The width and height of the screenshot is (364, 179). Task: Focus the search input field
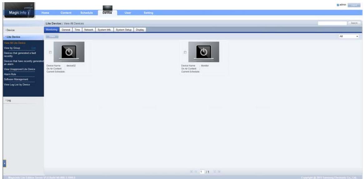pos(332,23)
